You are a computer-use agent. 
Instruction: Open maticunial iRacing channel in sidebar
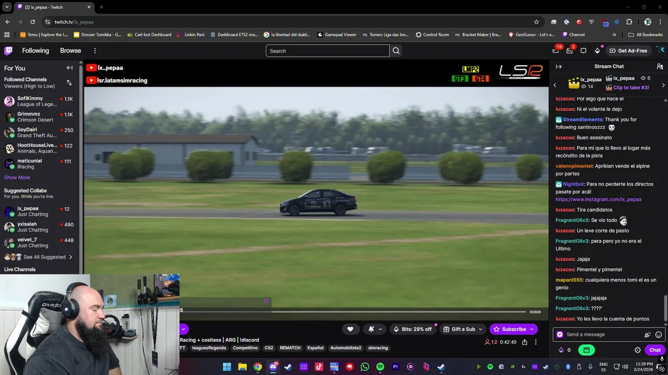[x=40, y=164]
